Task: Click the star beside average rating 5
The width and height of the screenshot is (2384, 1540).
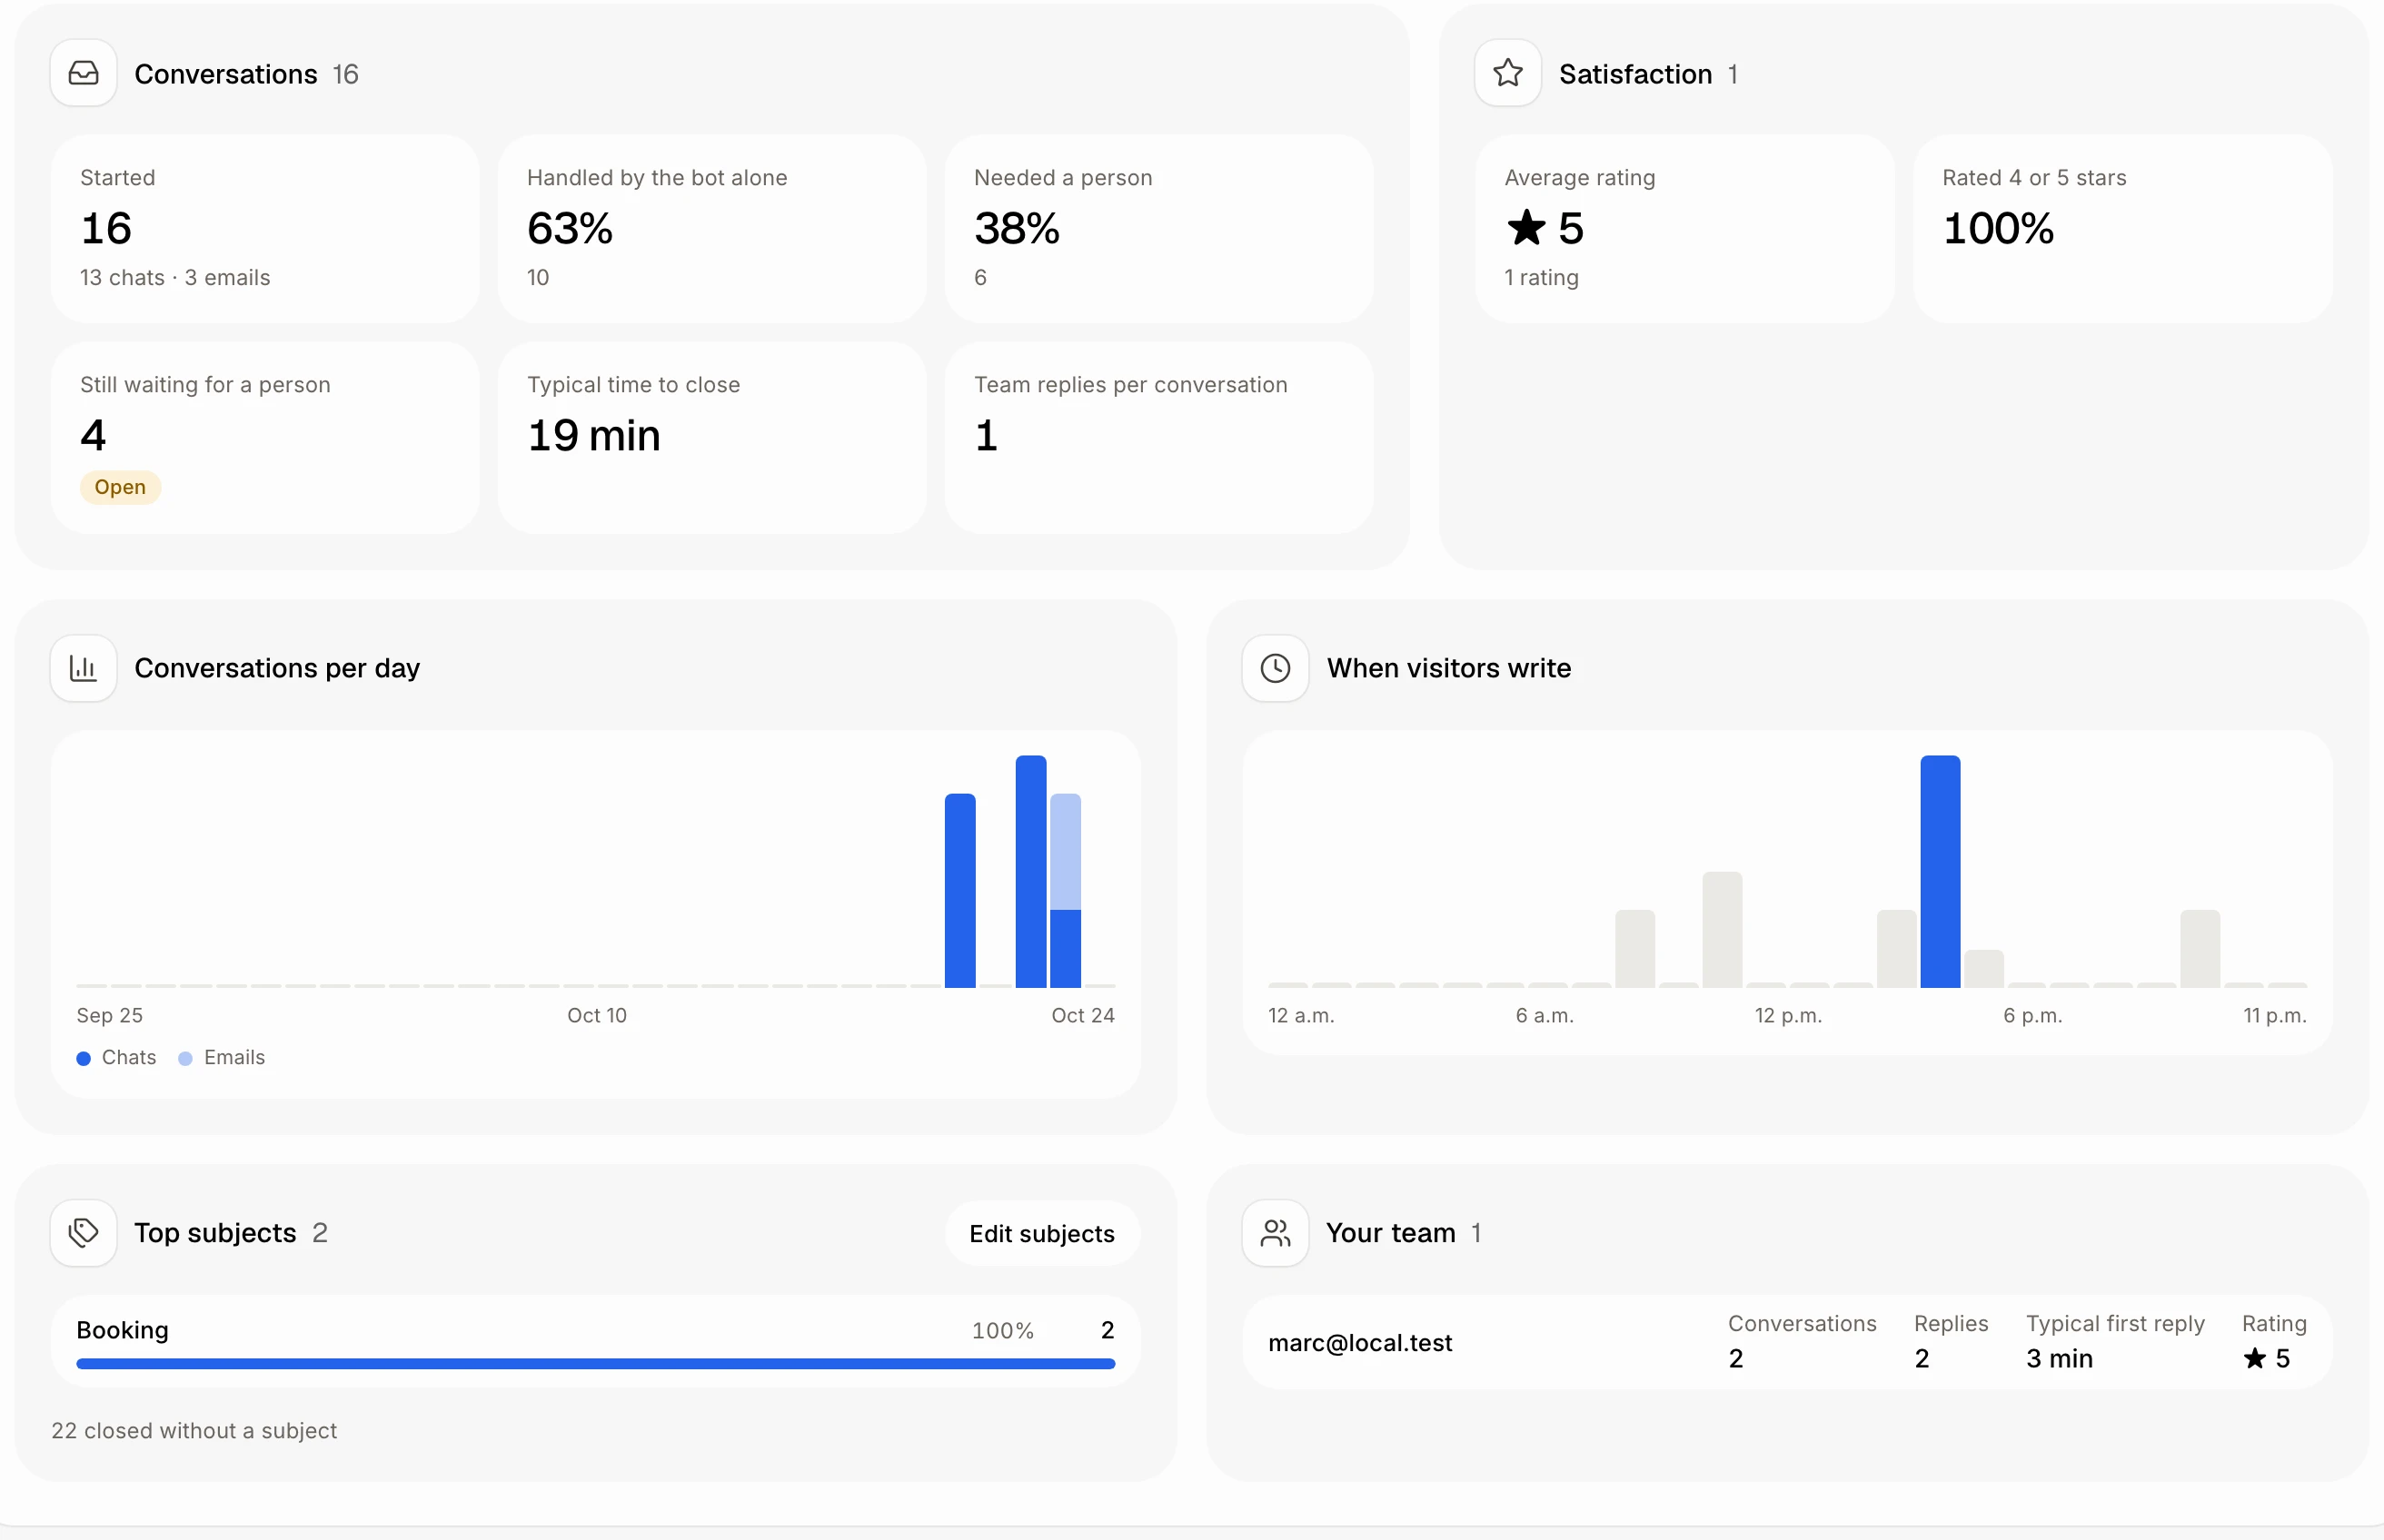Action: (x=1526, y=227)
